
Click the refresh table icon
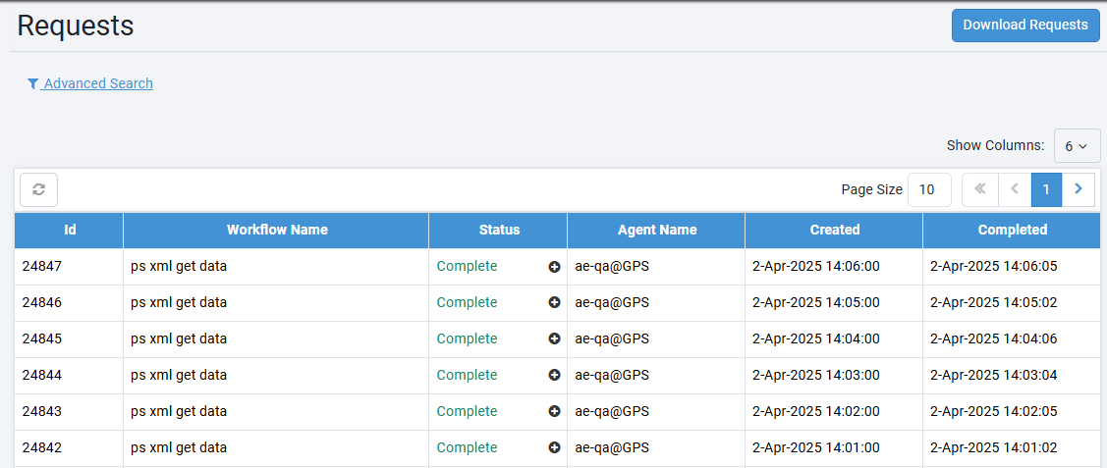[x=38, y=189]
